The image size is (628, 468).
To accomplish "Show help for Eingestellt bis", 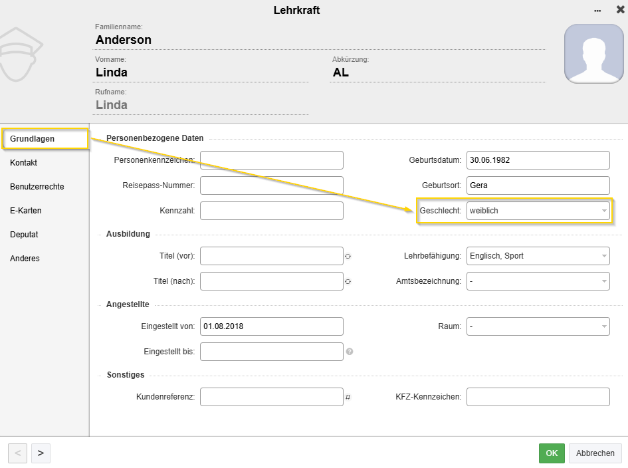I will point(350,352).
